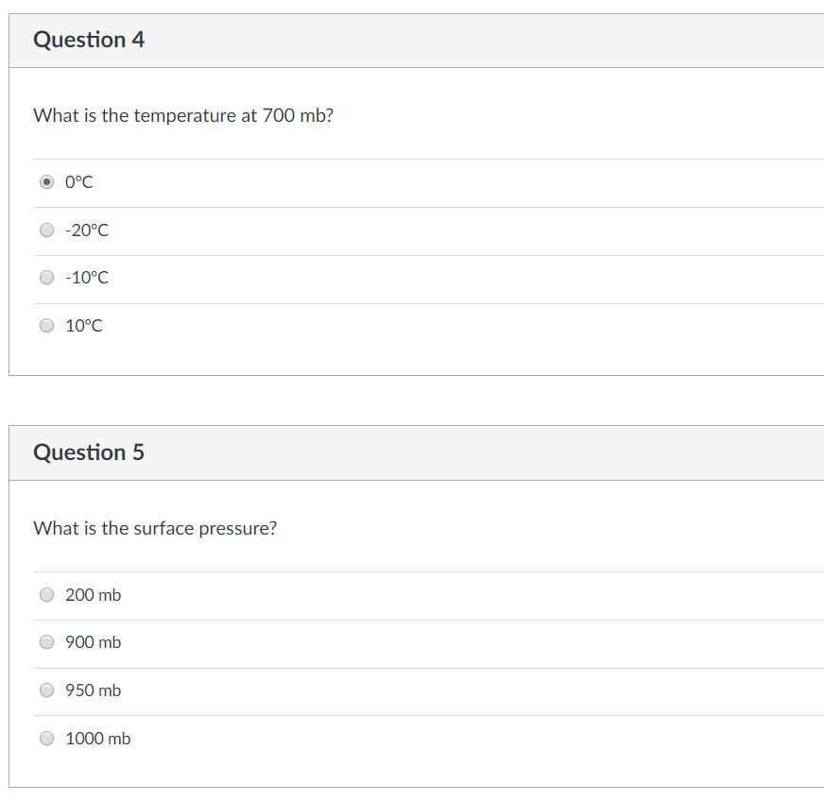Click the 950 mb label text

[x=93, y=690]
